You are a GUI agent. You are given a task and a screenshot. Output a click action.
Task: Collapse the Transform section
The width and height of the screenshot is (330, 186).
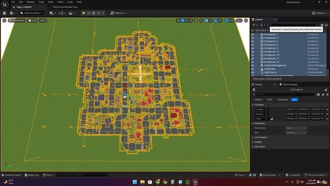pyautogui.click(x=253, y=105)
